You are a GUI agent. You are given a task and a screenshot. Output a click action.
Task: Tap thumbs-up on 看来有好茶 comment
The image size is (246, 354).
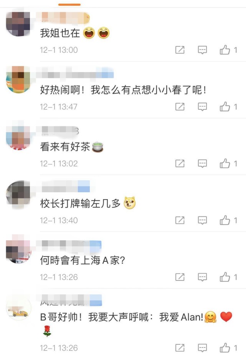coord(225,163)
